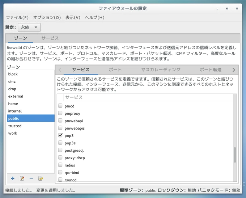Click the add zone plus icon
The height and width of the screenshot is (198, 246).
point(13,178)
